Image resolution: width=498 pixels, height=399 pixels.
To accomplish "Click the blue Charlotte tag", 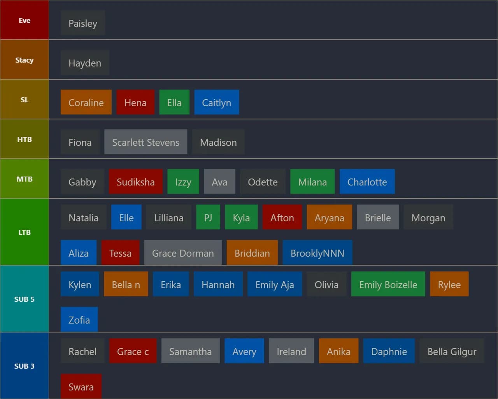I will pos(367,182).
